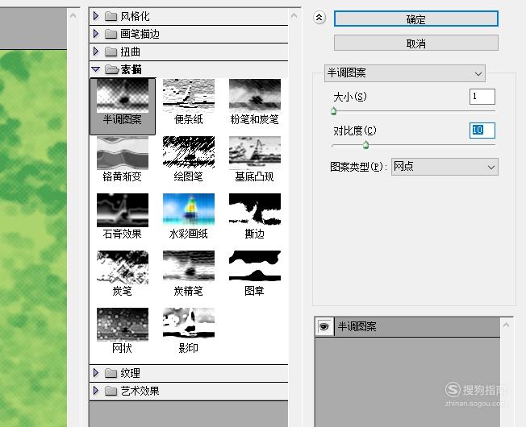
Task: Click the 素描 category label
Action: pos(131,69)
